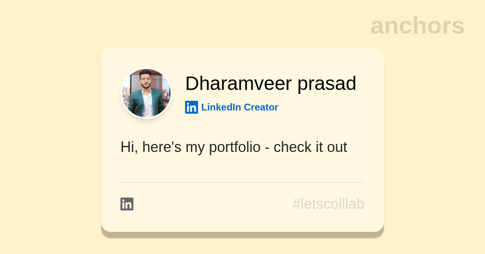Click the word "prasad" in the heading
485x254 pixels.
point(327,83)
